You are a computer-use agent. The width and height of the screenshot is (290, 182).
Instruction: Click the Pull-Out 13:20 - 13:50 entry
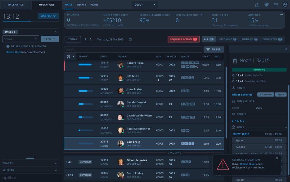coord(259,147)
